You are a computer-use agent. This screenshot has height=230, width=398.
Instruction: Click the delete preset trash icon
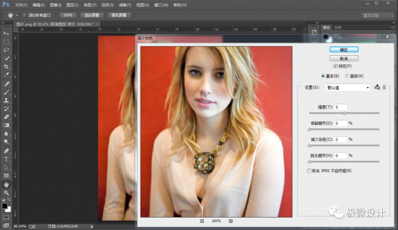tap(384, 87)
